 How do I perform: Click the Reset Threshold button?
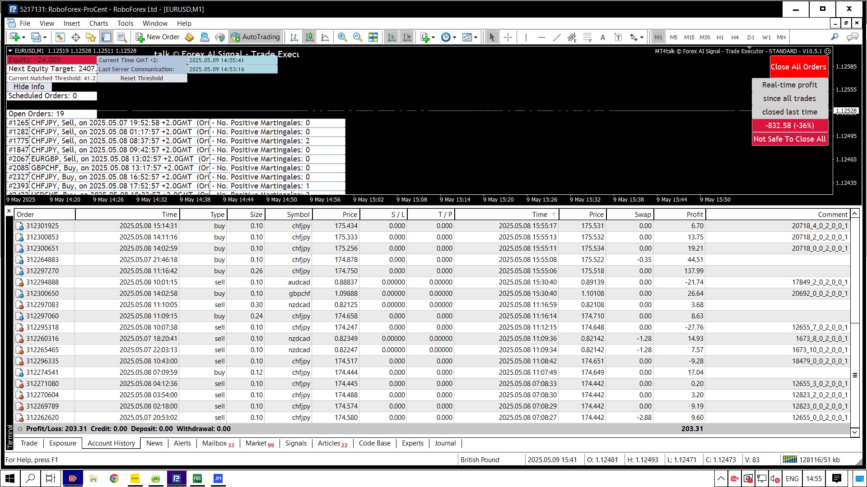tap(142, 78)
